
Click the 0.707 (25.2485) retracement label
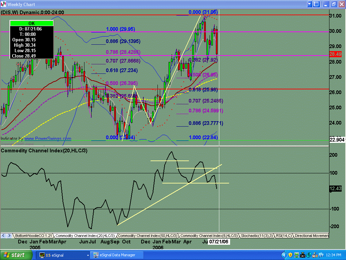click(x=206, y=101)
